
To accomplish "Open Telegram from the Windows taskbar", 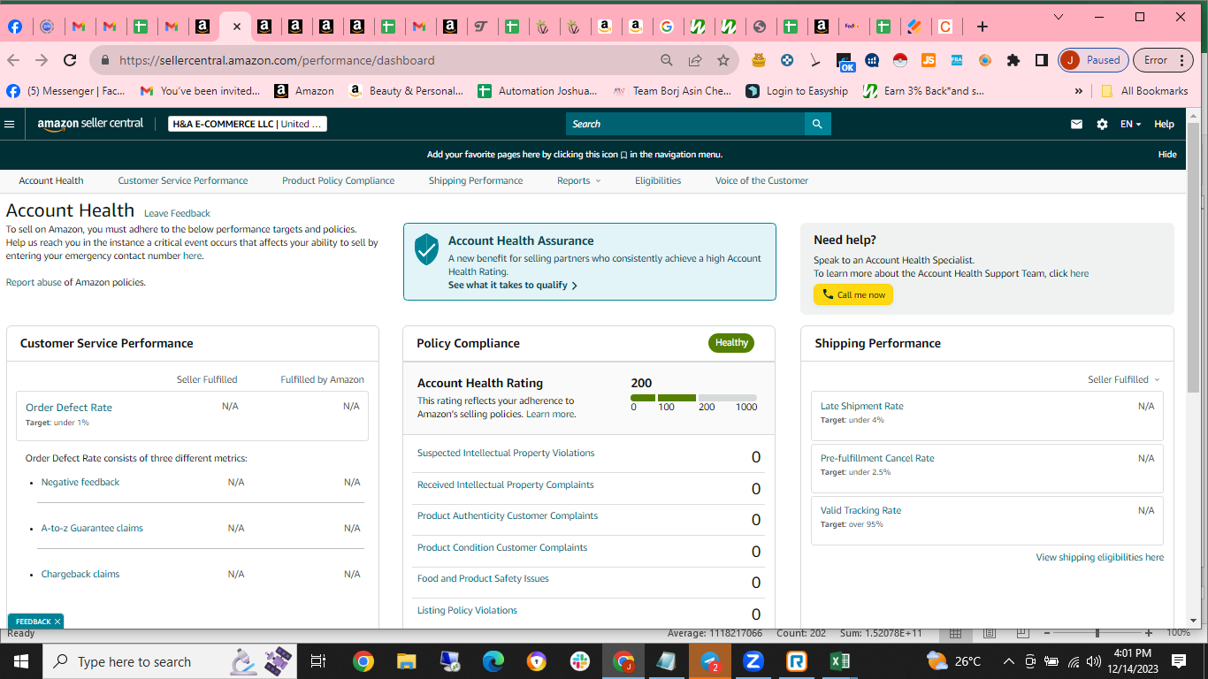I will (710, 661).
